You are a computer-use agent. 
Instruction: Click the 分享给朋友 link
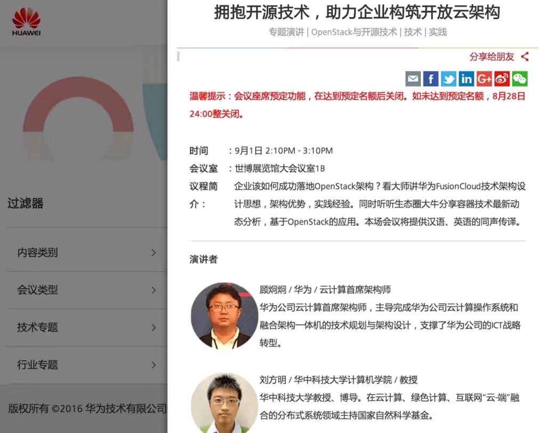point(492,56)
